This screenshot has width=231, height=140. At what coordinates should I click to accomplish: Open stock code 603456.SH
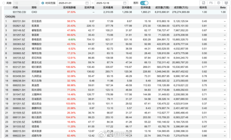[19, 76]
